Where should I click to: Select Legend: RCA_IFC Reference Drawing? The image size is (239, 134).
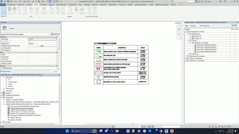(x=22, y=111)
